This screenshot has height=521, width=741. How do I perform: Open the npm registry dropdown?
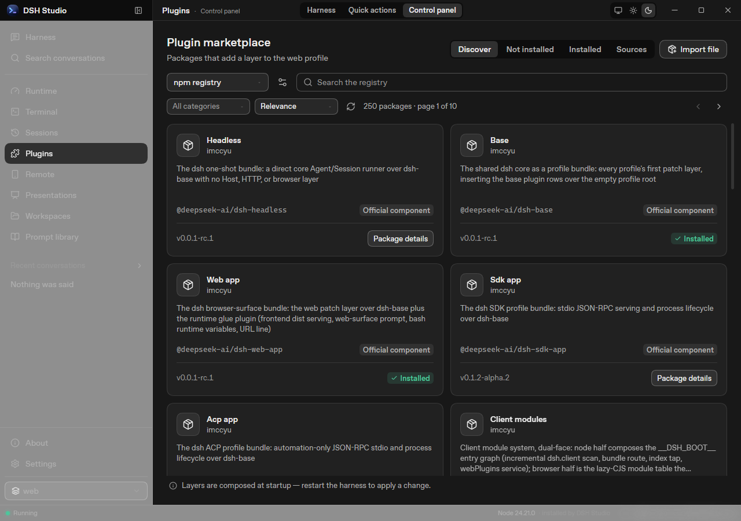[218, 82]
